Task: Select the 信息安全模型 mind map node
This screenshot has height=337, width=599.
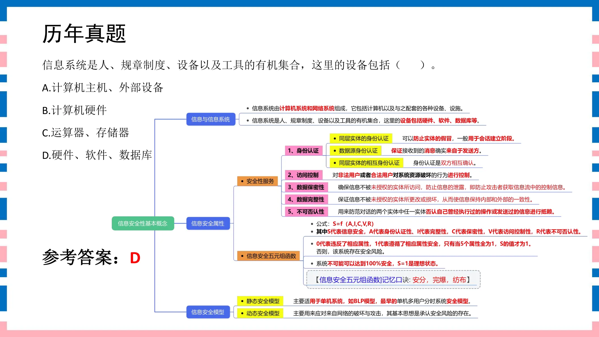Action: coord(208,312)
